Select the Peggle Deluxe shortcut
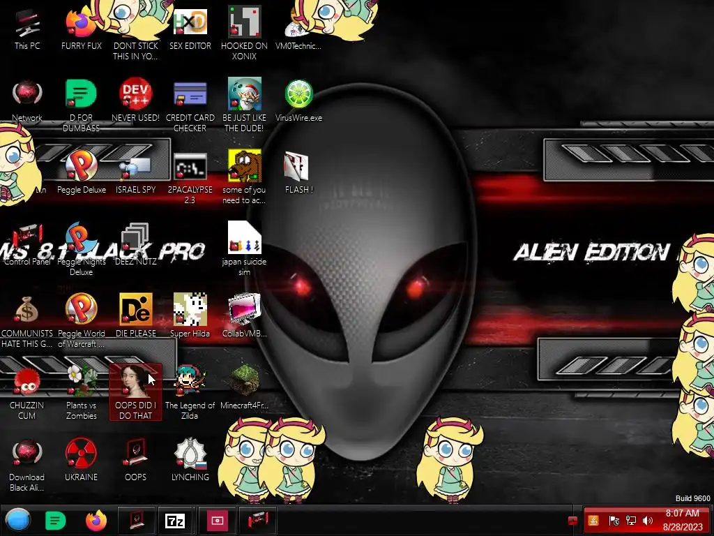This screenshot has height=536, width=714. [81, 172]
